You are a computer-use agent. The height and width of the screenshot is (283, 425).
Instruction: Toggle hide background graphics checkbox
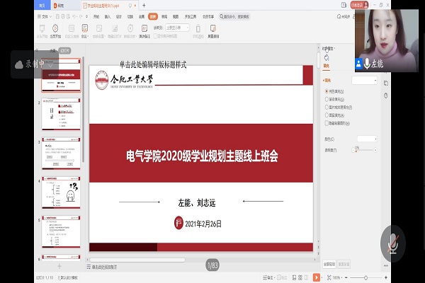(x=327, y=122)
